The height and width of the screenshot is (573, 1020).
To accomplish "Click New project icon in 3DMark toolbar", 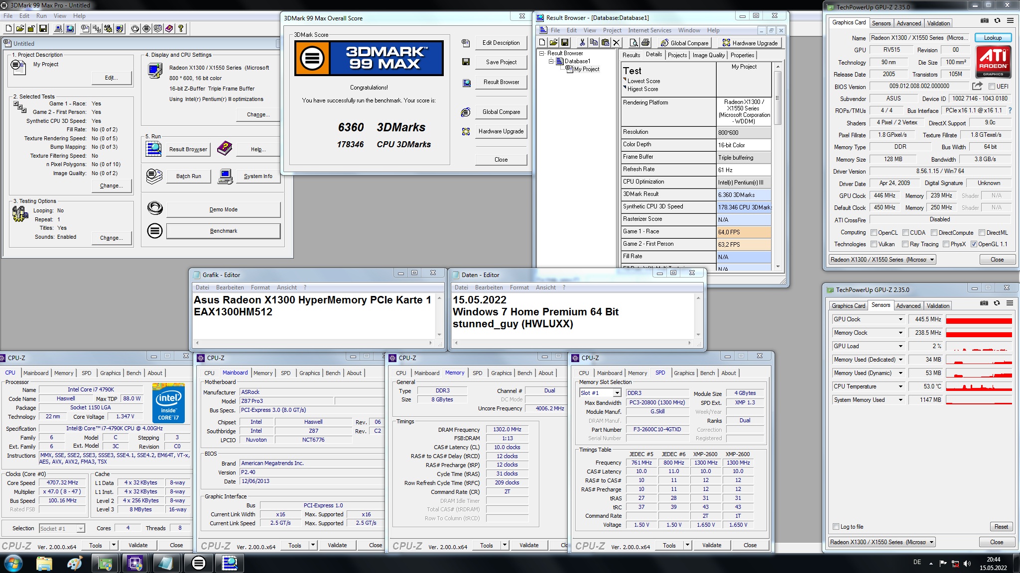I will click(x=8, y=28).
